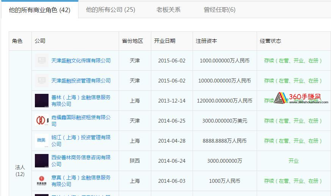Click the date 2014-06-24 cell

click(x=172, y=161)
